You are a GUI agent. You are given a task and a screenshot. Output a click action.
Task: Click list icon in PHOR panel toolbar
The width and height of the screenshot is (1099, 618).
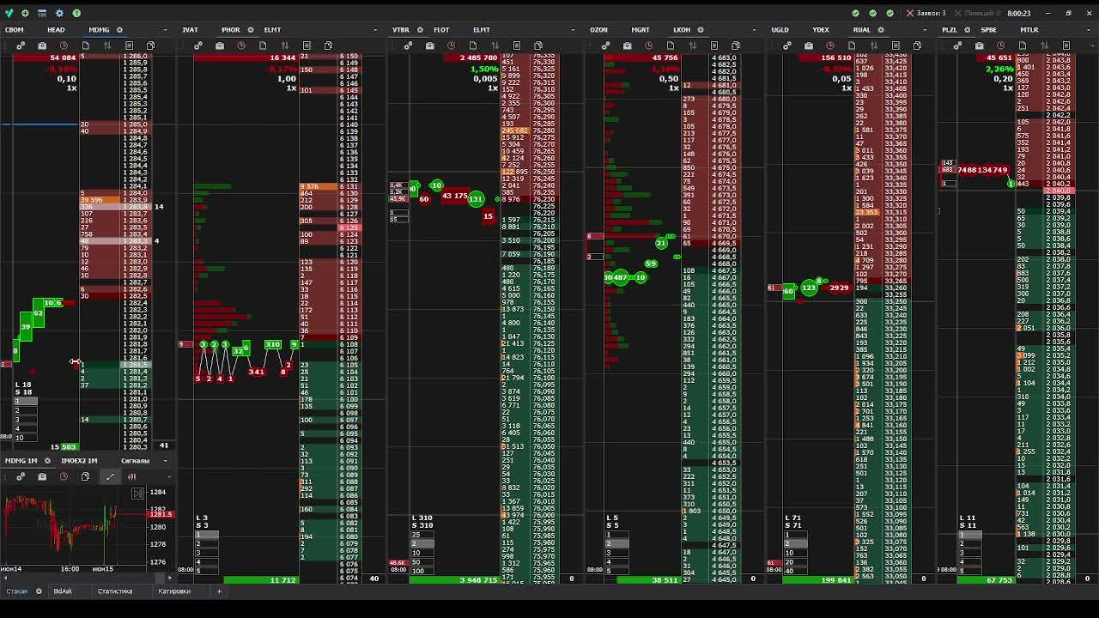point(307,45)
